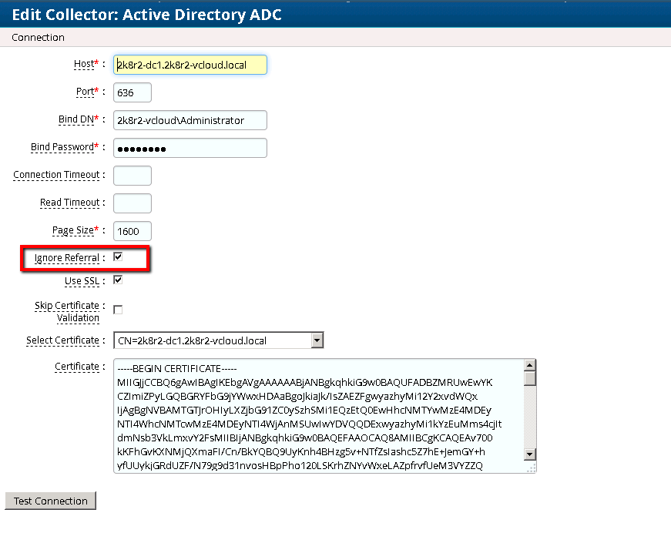Screen dimensions: 671x533
Task: Disable the Use SSL checkbox
Action: click(118, 280)
